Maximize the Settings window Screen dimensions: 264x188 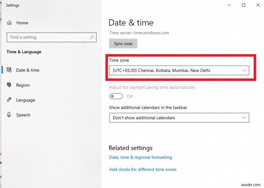244,5
